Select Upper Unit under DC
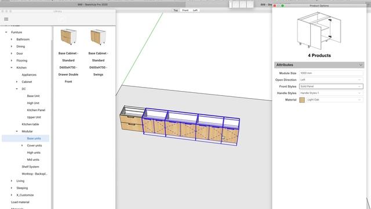The image size is (371, 209). click(x=34, y=117)
